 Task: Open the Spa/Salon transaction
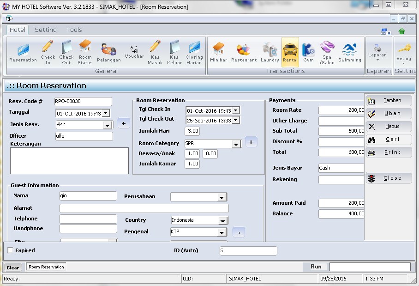pyautogui.click(x=327, y=51)
